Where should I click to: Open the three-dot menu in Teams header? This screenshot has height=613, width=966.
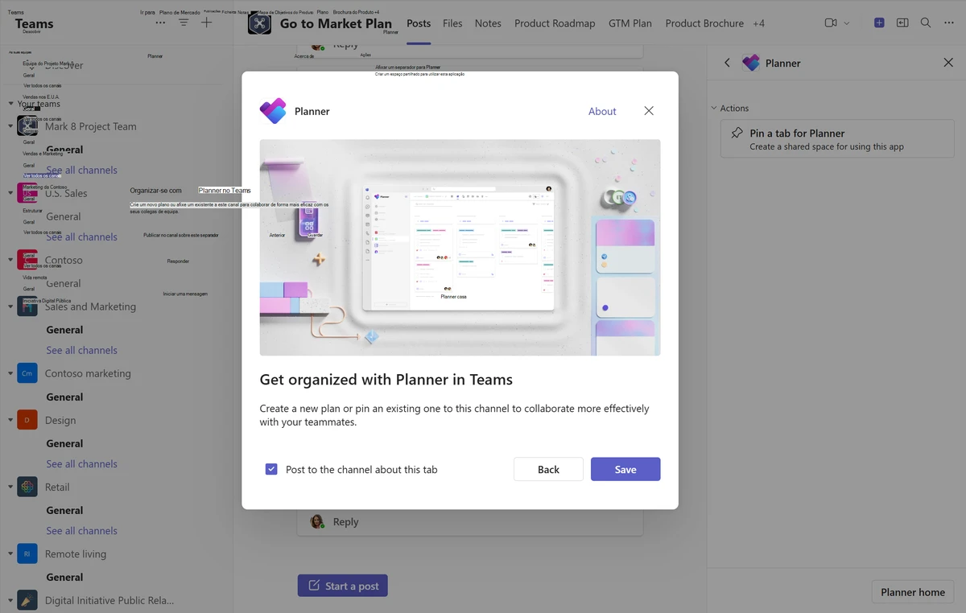pyautogui.click(x=160, y=23)
